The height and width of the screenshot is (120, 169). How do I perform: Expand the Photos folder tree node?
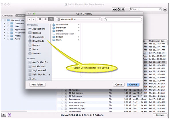pos(4,36)
